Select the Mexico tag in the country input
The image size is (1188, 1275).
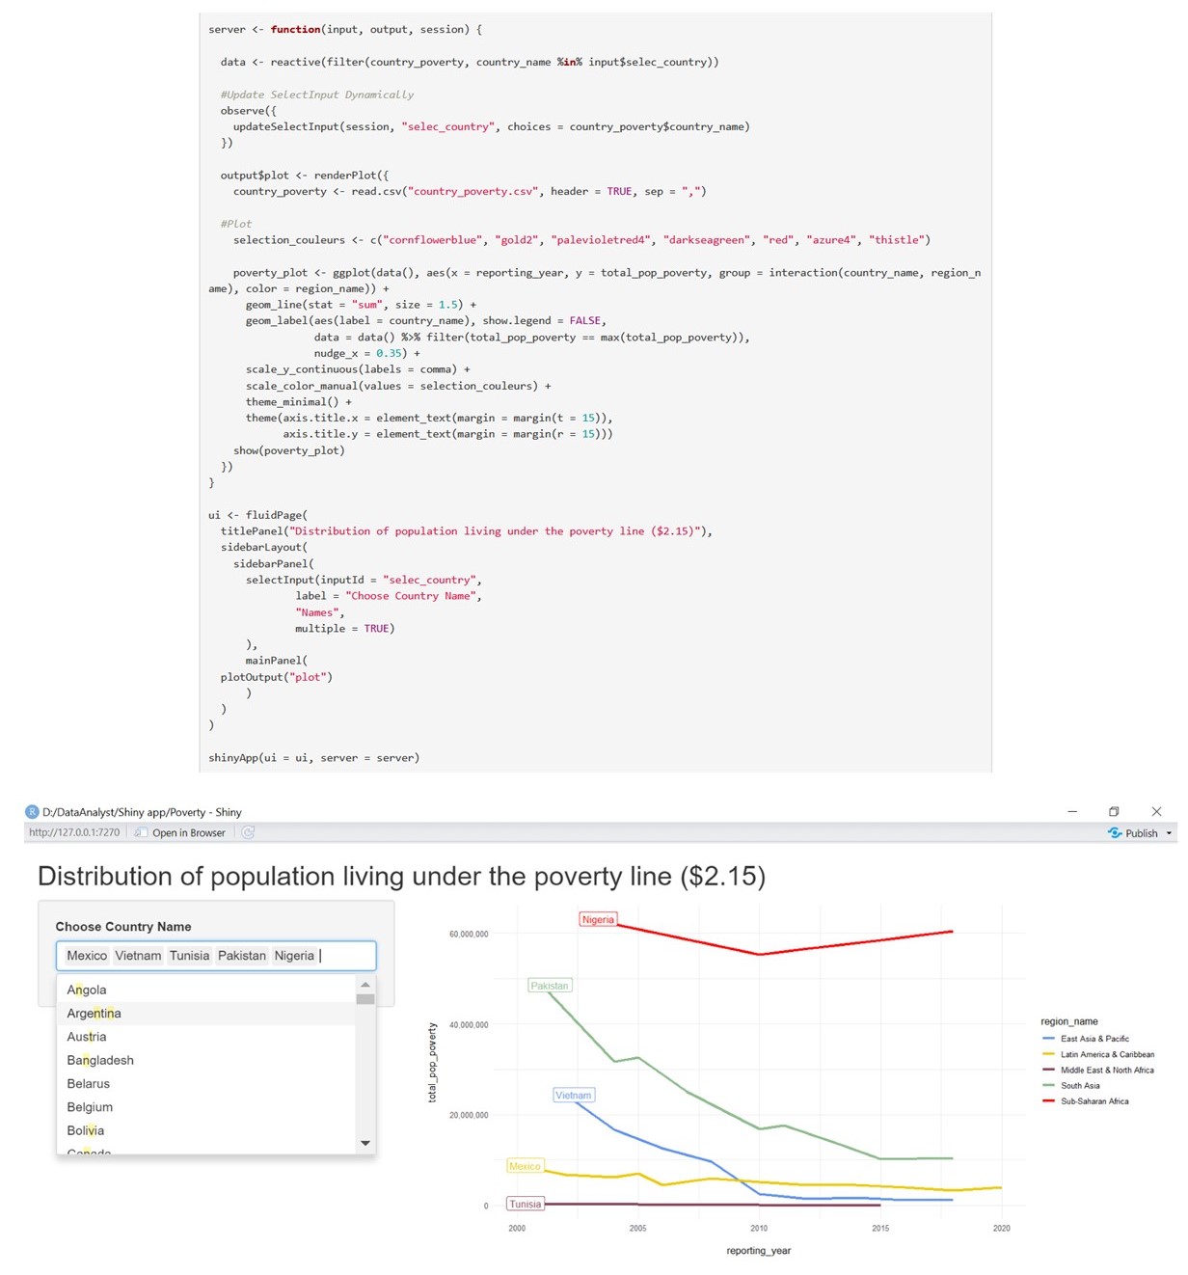click(x=87, y=956)
